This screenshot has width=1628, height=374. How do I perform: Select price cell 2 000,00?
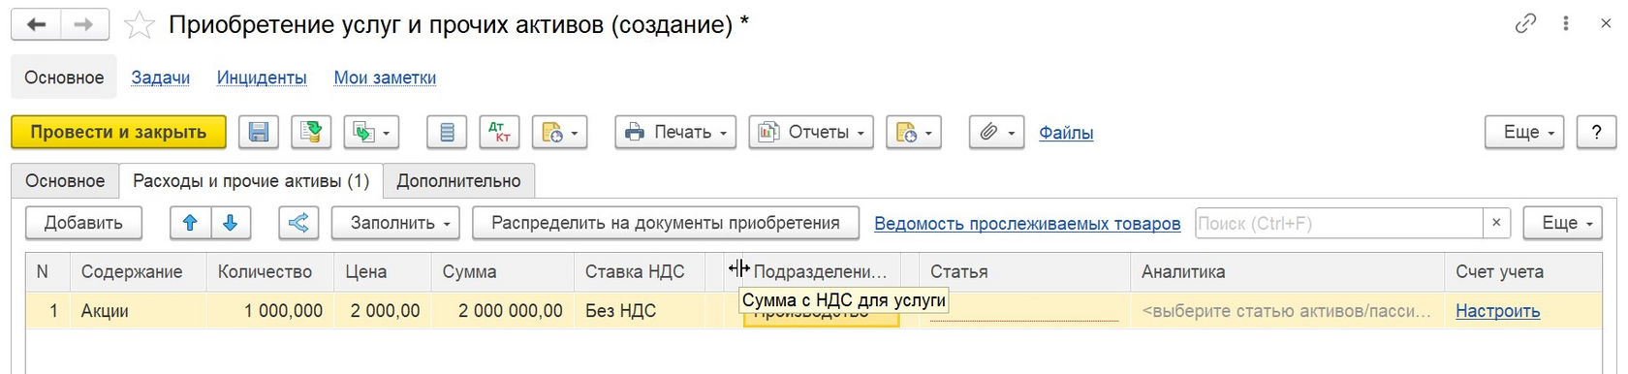pos(382,311)
